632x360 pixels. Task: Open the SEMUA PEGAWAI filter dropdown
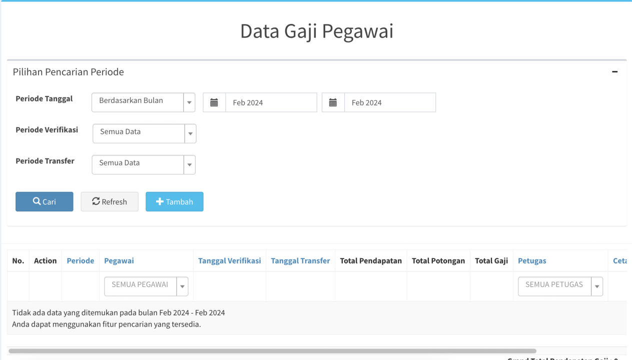pos(146,286)
